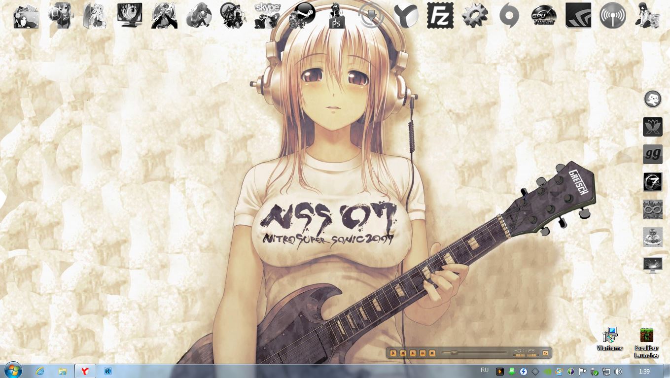
Task: Open the anime folder icon in dock
Action: [26, 15]
